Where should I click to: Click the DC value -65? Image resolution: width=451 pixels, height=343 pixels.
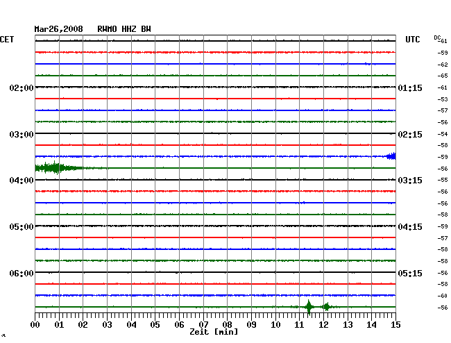[x=443, y=76]
